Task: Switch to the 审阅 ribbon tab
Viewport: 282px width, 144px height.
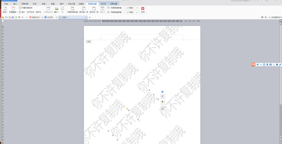Action: (x=43, y=4)
